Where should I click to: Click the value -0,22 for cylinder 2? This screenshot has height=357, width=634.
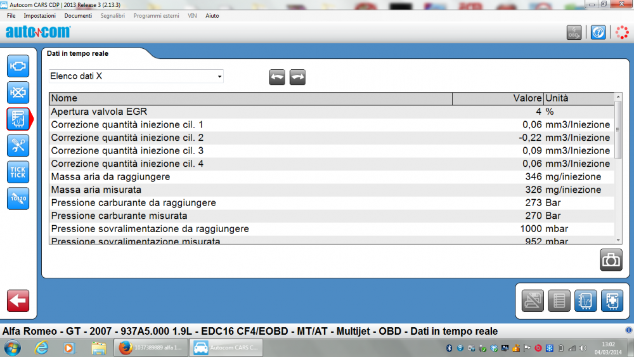point(530,138)
